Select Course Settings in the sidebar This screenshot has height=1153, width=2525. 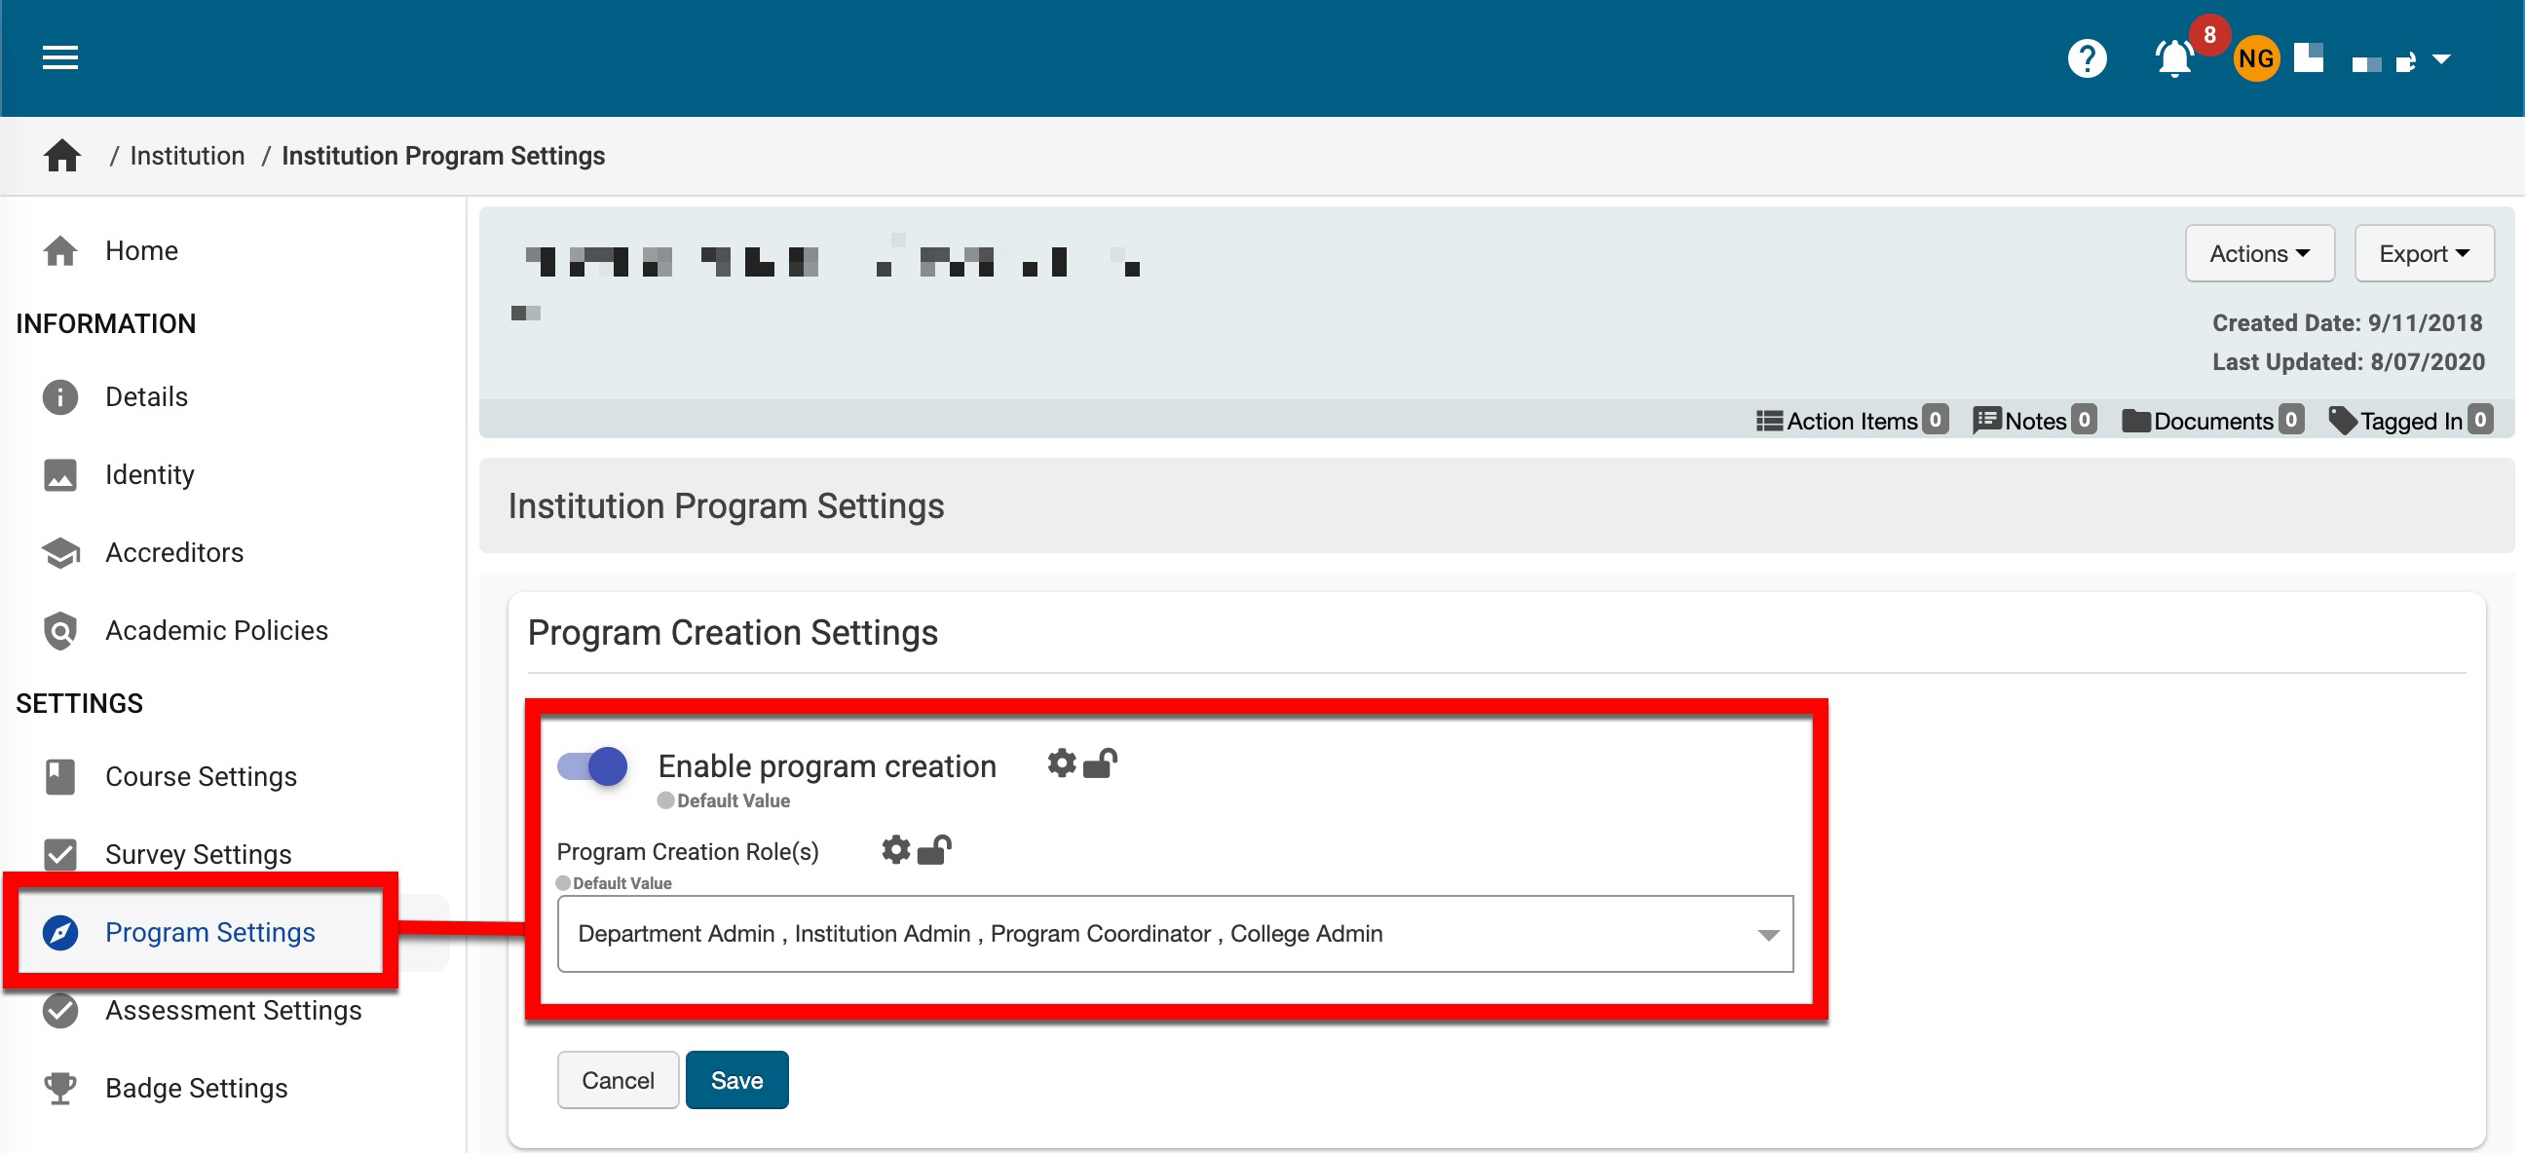(x=201, y=777)
